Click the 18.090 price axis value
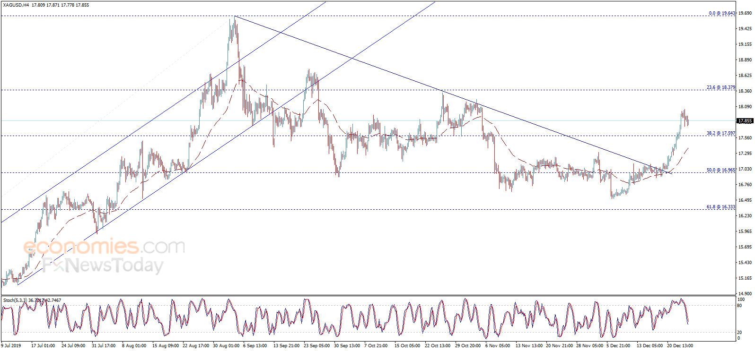The height and width of the screenshot is (351, 755). [x=745, y=107]
